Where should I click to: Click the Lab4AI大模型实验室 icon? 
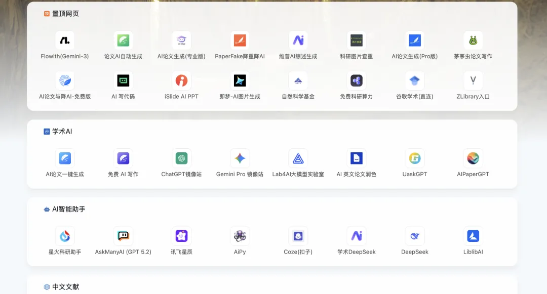[298, 158]
